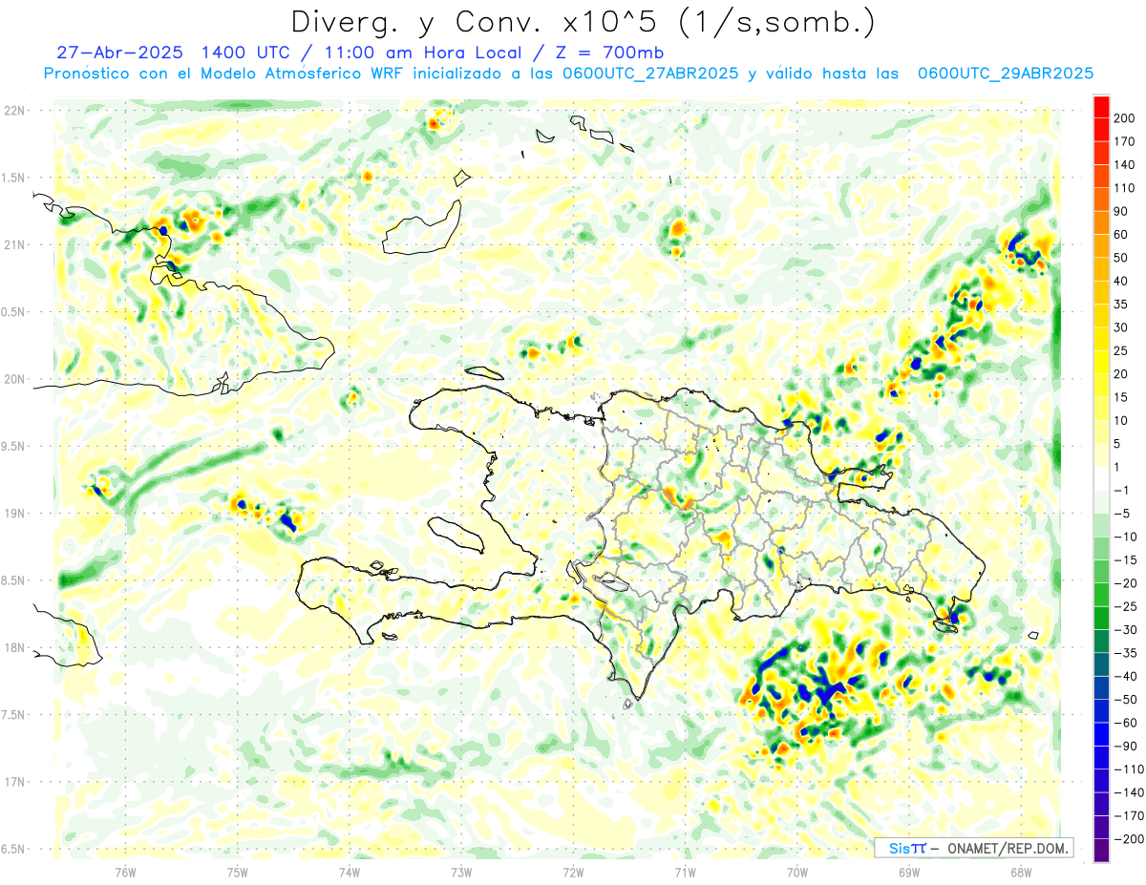
Task: Click the '0600UTC_29ABR2025' valid-until time
Action: coord(1005,74)
